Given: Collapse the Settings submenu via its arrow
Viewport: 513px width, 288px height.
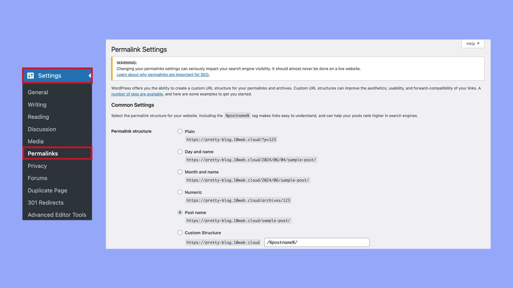Looking at the screenshot, I should click(x=90, y=75).
